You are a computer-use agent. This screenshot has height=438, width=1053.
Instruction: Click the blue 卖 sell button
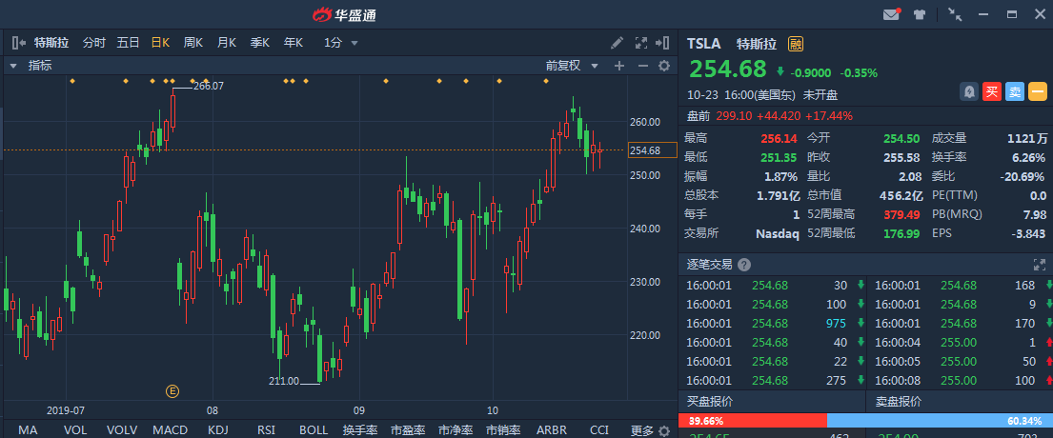pos(1015,91)
